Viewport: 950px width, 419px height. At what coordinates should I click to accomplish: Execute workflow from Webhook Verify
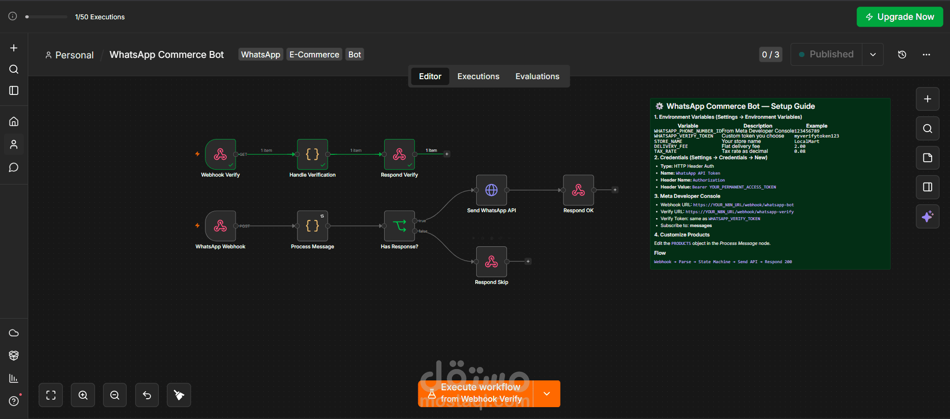point(476,394)
